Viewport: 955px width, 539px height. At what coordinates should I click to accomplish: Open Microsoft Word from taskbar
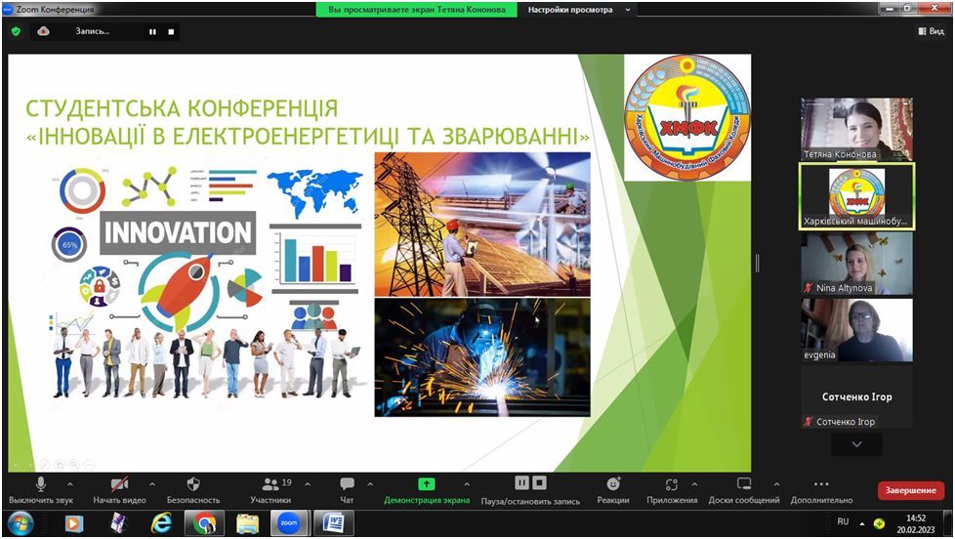(333, 523)
